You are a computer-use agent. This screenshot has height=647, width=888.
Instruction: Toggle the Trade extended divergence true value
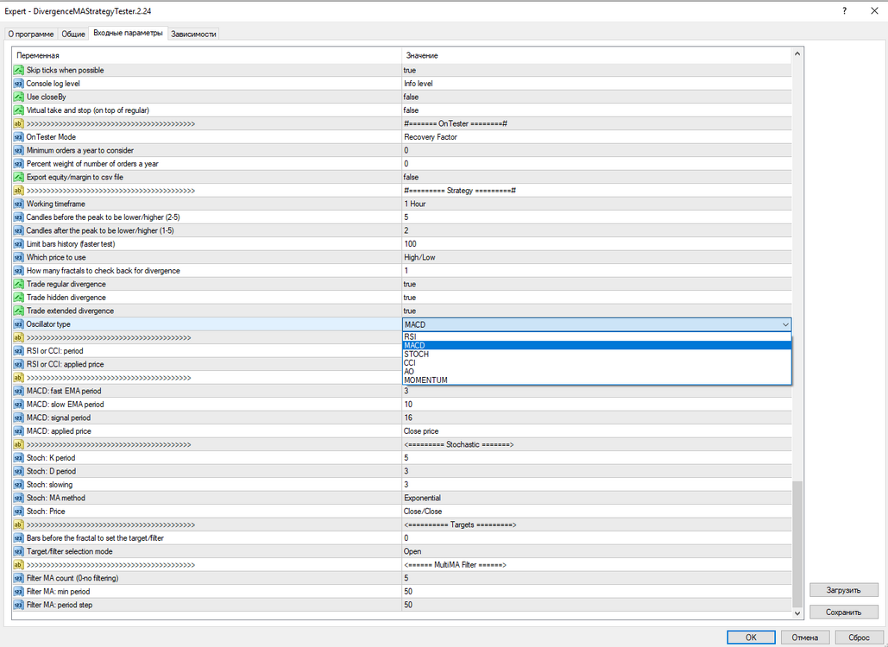point(409,311)
